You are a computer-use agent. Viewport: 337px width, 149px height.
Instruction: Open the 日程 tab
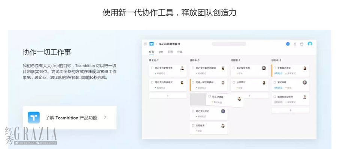click(170, 52)
